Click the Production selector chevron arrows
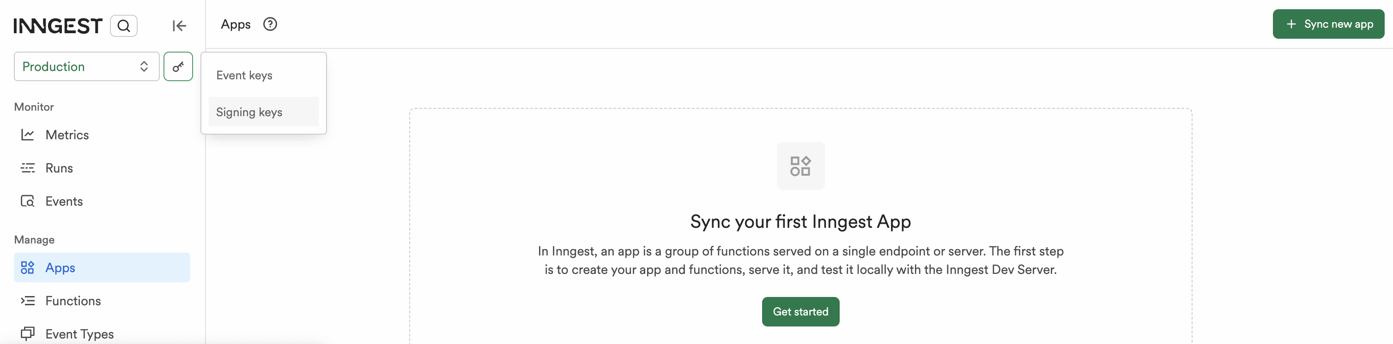Screen dimensions: 1393x344 coord(144,66)
